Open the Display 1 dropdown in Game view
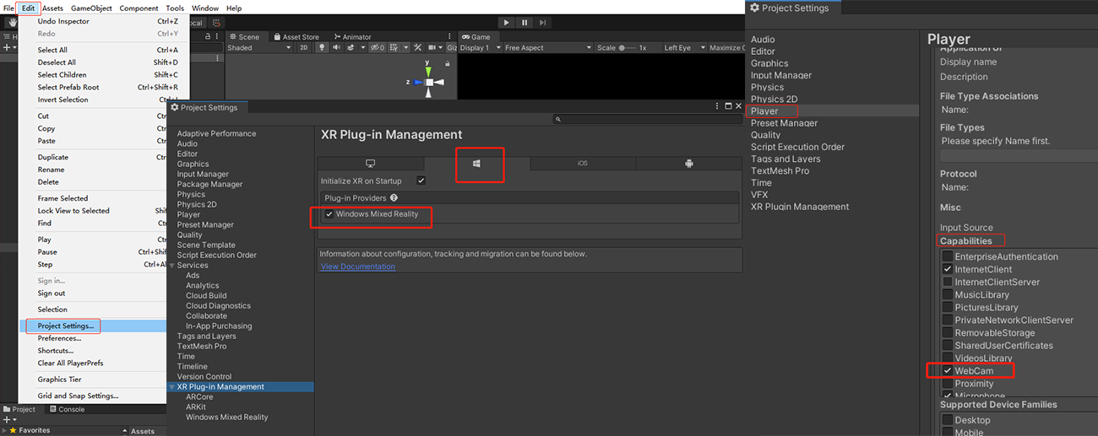This screenshot has width=1098, height=436. tap(480, 48)
